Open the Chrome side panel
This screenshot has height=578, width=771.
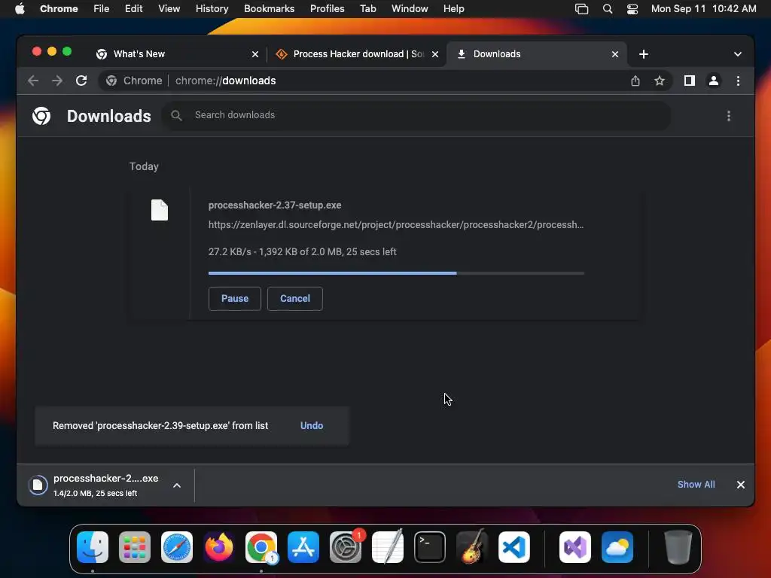[690, 81]
